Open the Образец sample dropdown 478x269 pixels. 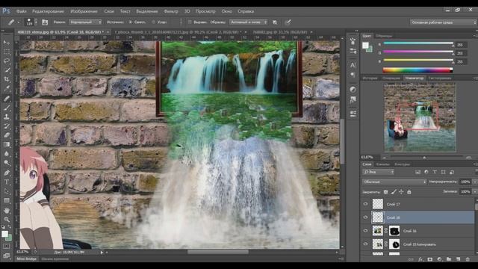point(248,22)
